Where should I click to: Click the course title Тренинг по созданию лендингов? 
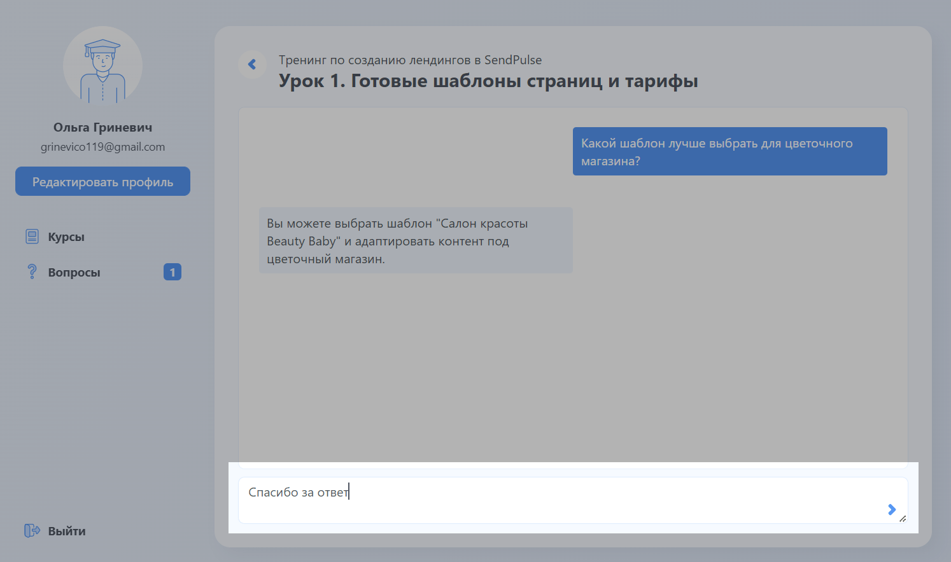(410, 60)
